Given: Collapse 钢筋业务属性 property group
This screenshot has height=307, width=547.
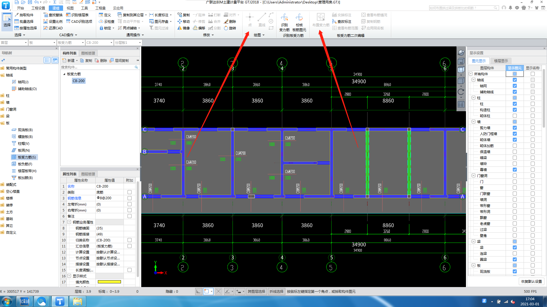Looking at the screenshot, I should 69,222.
